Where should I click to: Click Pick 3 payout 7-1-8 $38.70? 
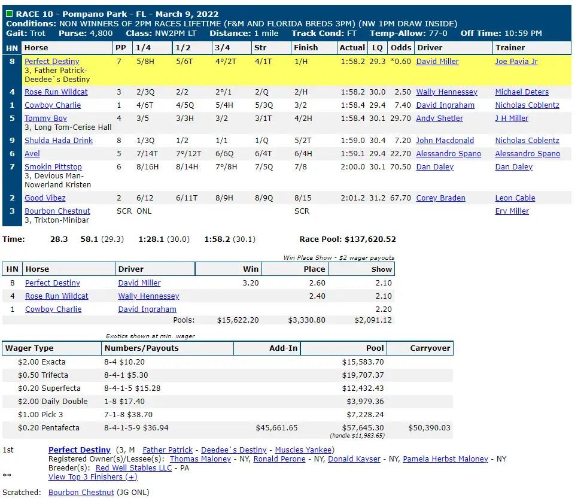click(129, 414)
